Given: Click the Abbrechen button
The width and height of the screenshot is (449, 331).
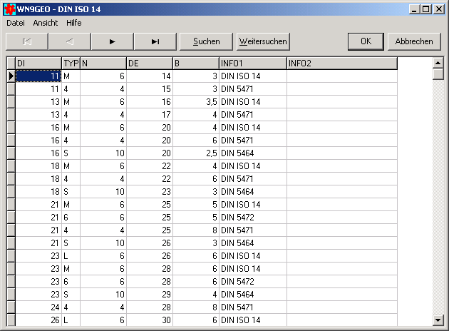Looking at the screenshot, I should pos(414,41).
